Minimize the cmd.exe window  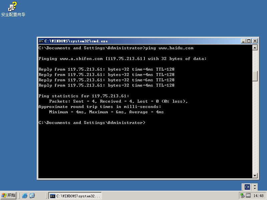244,41
